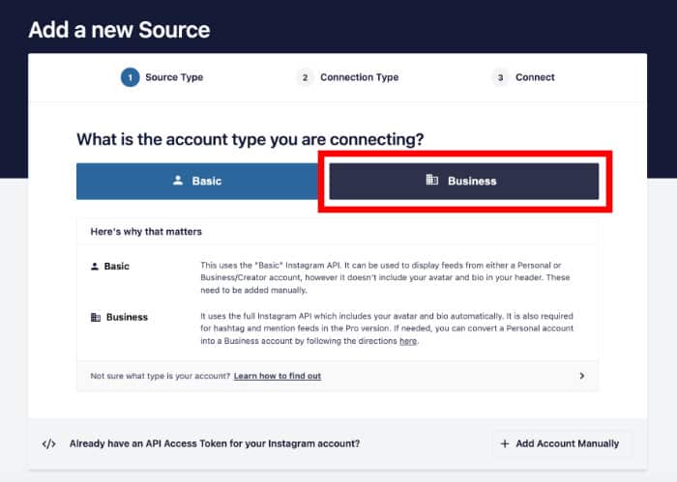Click the Business label in explanation list

(x=127, y=318)
